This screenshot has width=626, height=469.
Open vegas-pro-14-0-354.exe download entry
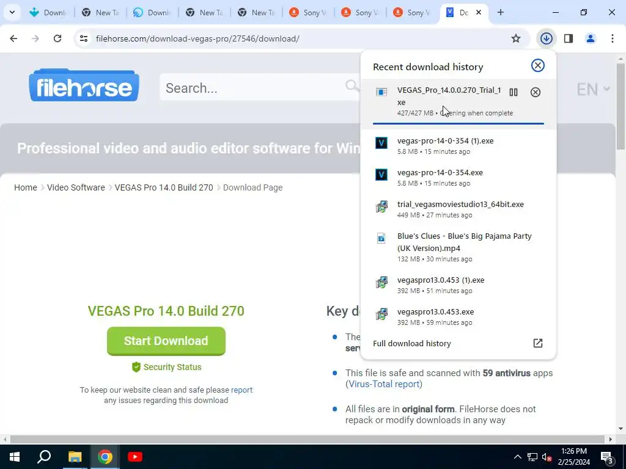tap(458, 178)
